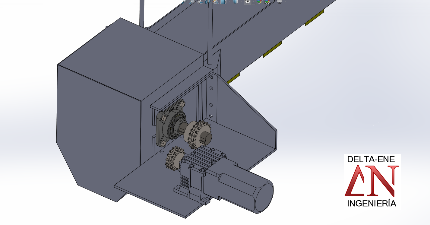Click the View Orientation icon
This screenshot has height=225, width=430.
pyautogui.click(x=223, y=2)
